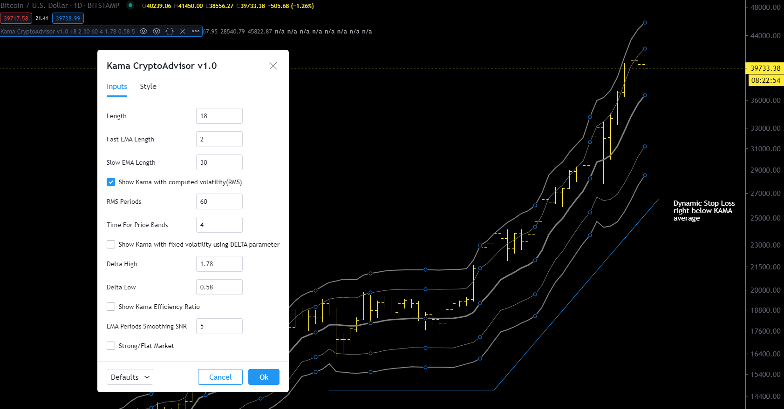Confirm settings with the Ok button

pyautogui.click(x=264, y=377)
